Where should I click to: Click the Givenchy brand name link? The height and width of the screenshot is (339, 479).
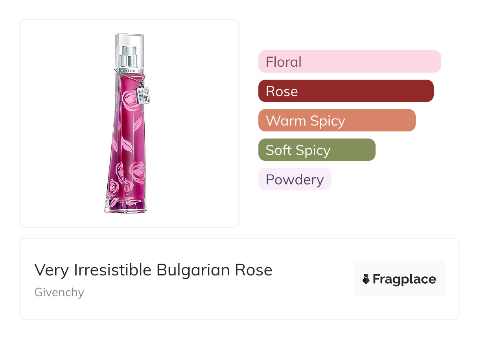click(x=59, y=292)
